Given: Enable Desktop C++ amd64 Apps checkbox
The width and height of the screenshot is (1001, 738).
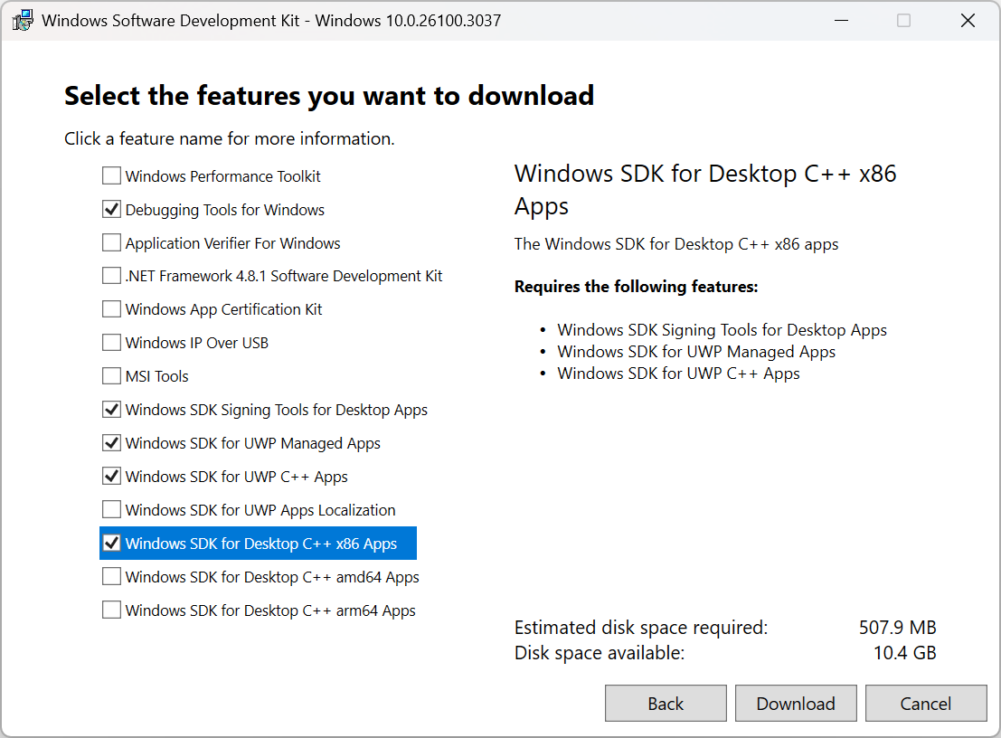Looking at the screenshot, I should (x=112, y=576).
